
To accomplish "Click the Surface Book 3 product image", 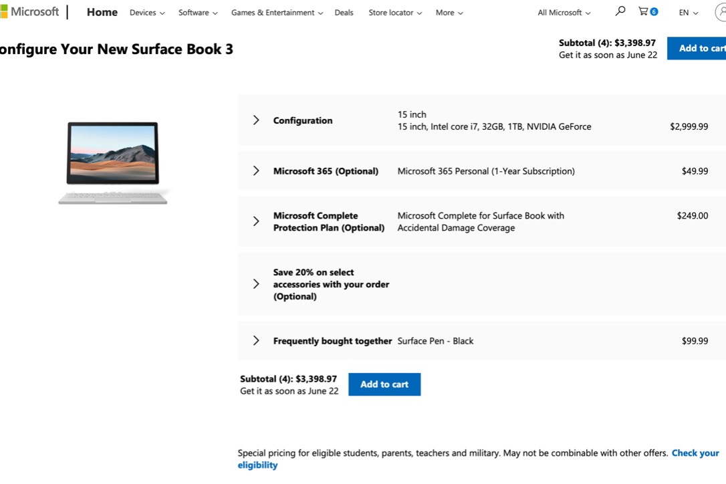I will (x=113, y=162).
